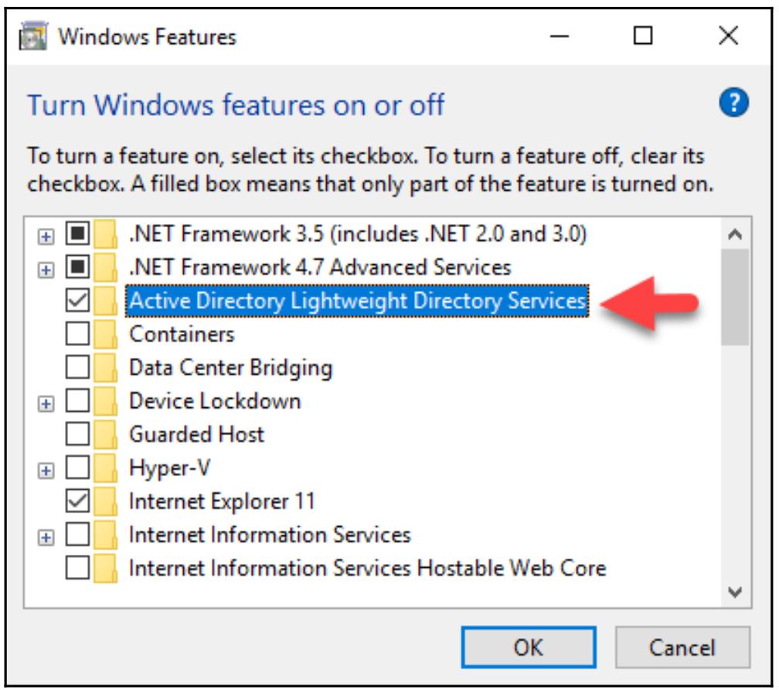
Task: Expand the Hyper-V feature tree
Action: [48, 468]
